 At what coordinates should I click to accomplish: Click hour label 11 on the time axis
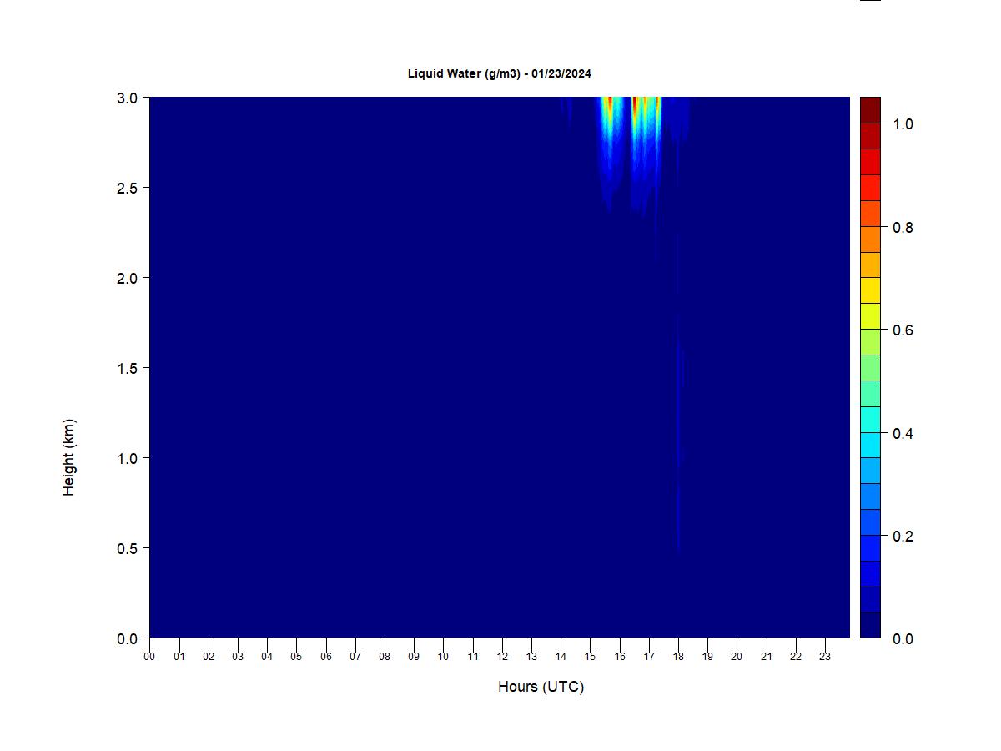pyautogui.click(x=473, y=657)
